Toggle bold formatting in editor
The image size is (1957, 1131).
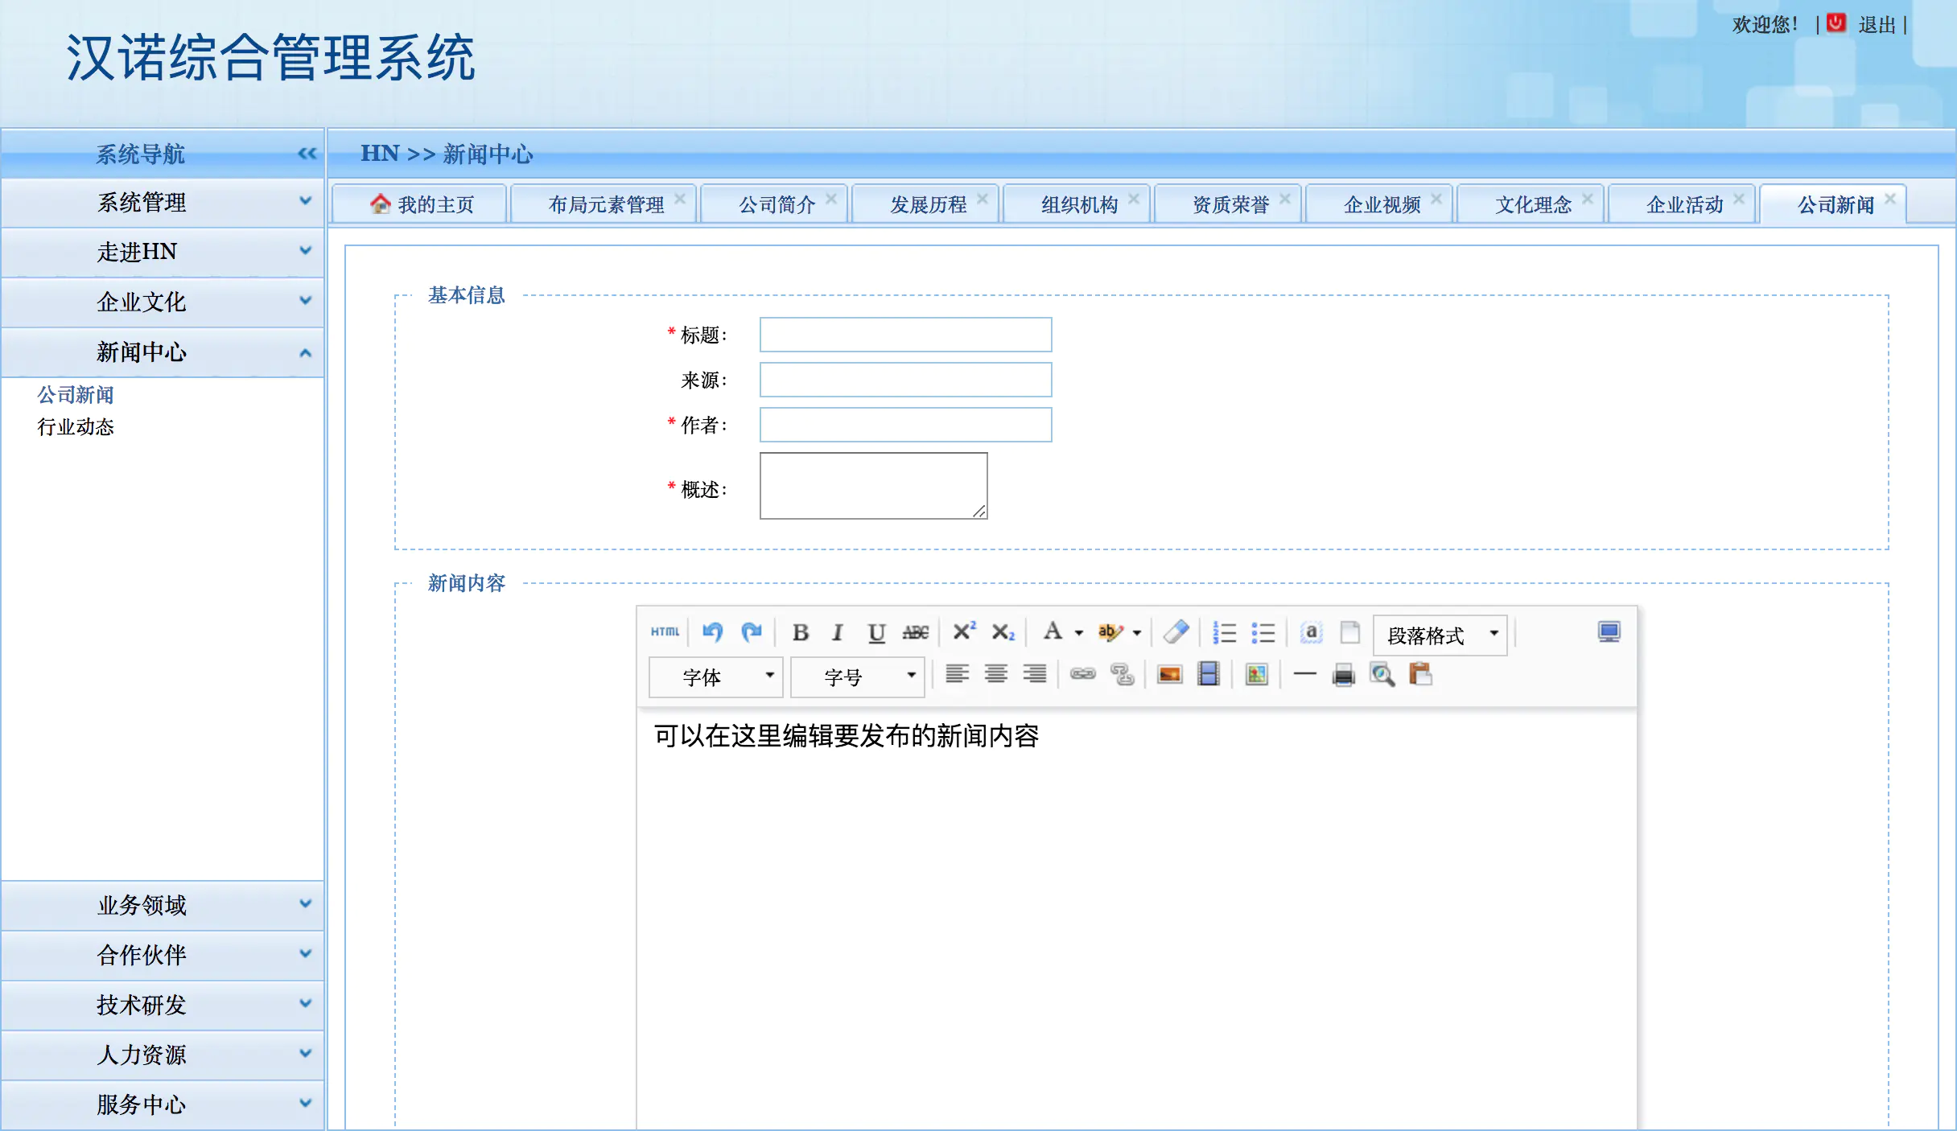pos(800,633)
